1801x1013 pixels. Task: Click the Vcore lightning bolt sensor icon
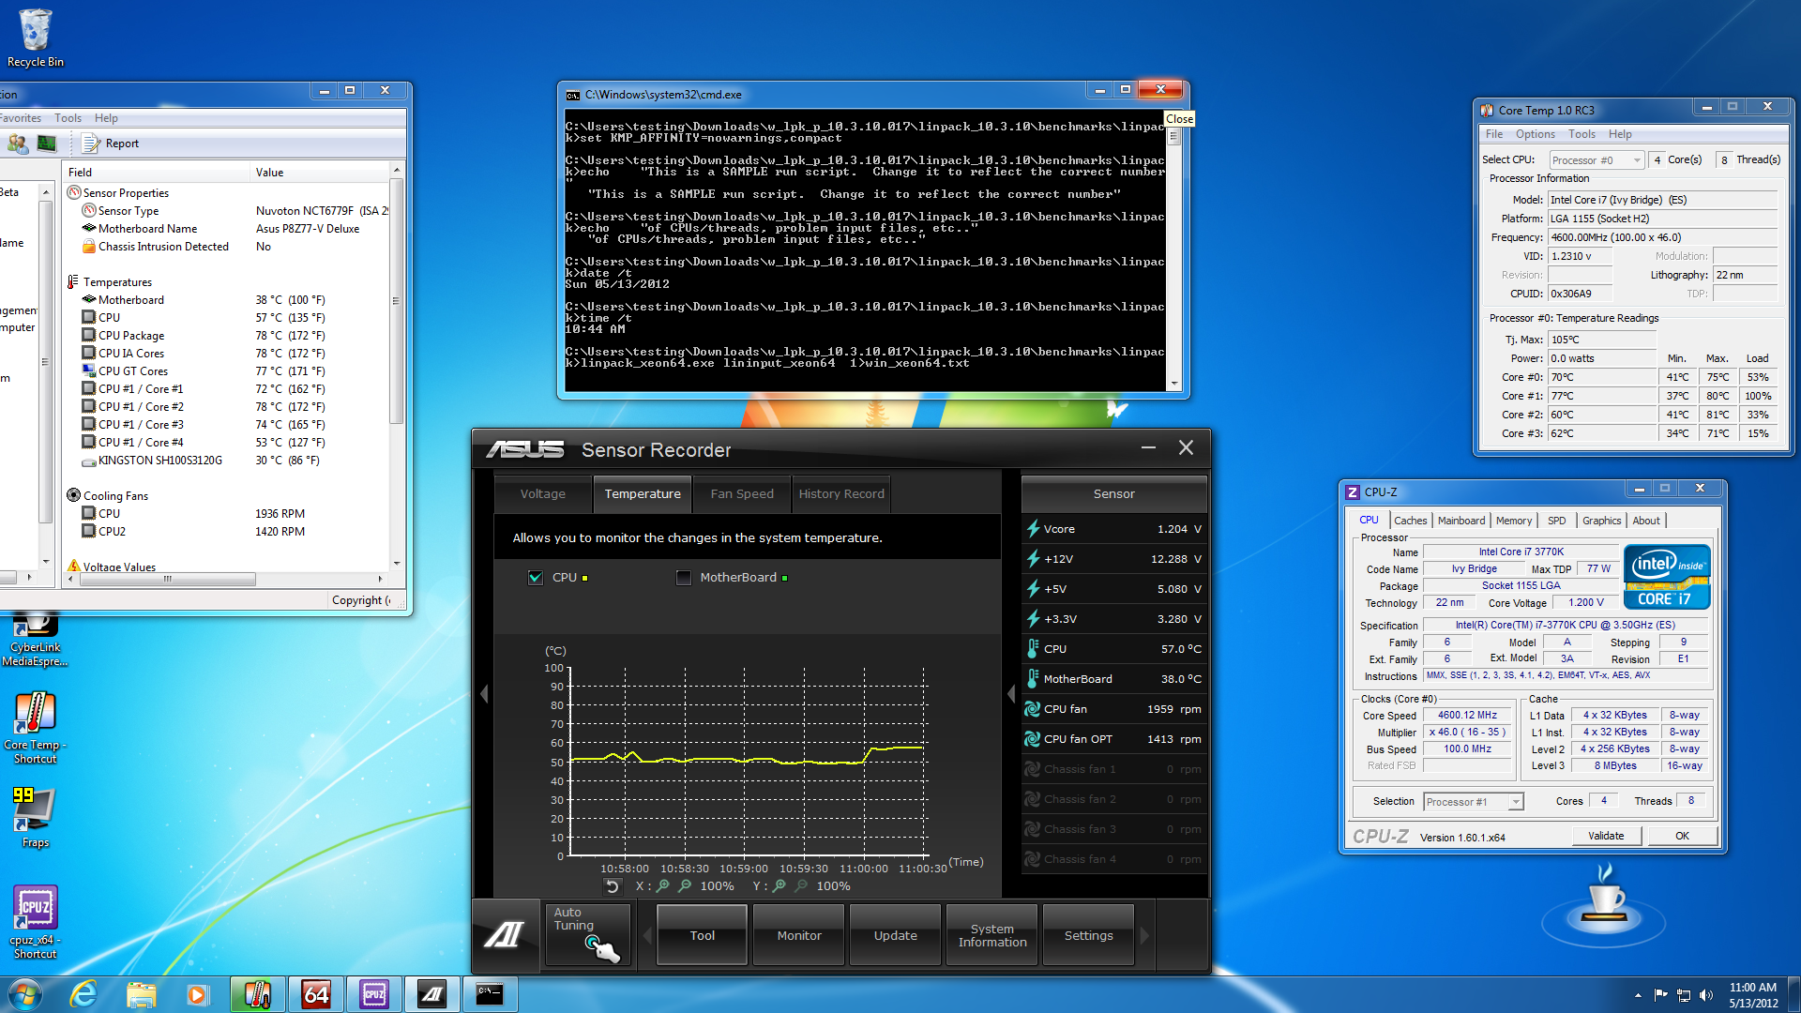click(1033, 528)
